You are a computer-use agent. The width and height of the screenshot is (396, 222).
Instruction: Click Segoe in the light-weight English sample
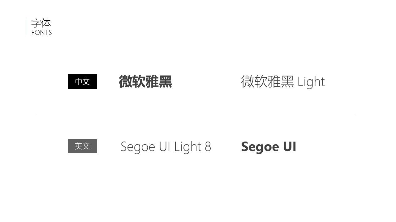[x=138, y=147]
